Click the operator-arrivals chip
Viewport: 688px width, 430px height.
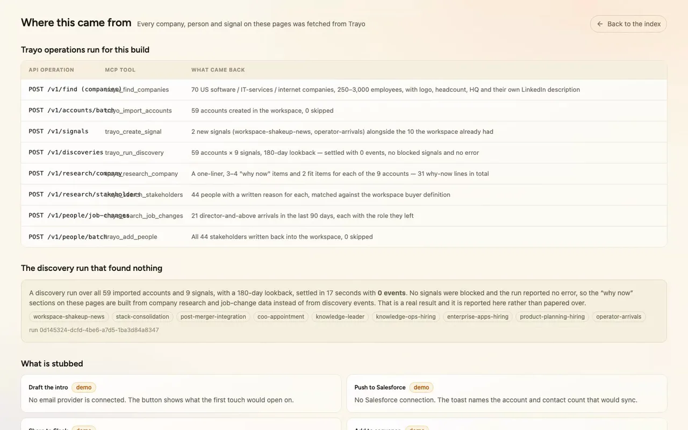(x=619, y=317)
